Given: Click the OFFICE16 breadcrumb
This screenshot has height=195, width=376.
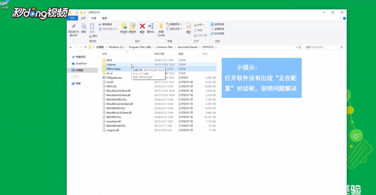Looking at the screenshot, I should pyautogui.click(x=208, y=47).
